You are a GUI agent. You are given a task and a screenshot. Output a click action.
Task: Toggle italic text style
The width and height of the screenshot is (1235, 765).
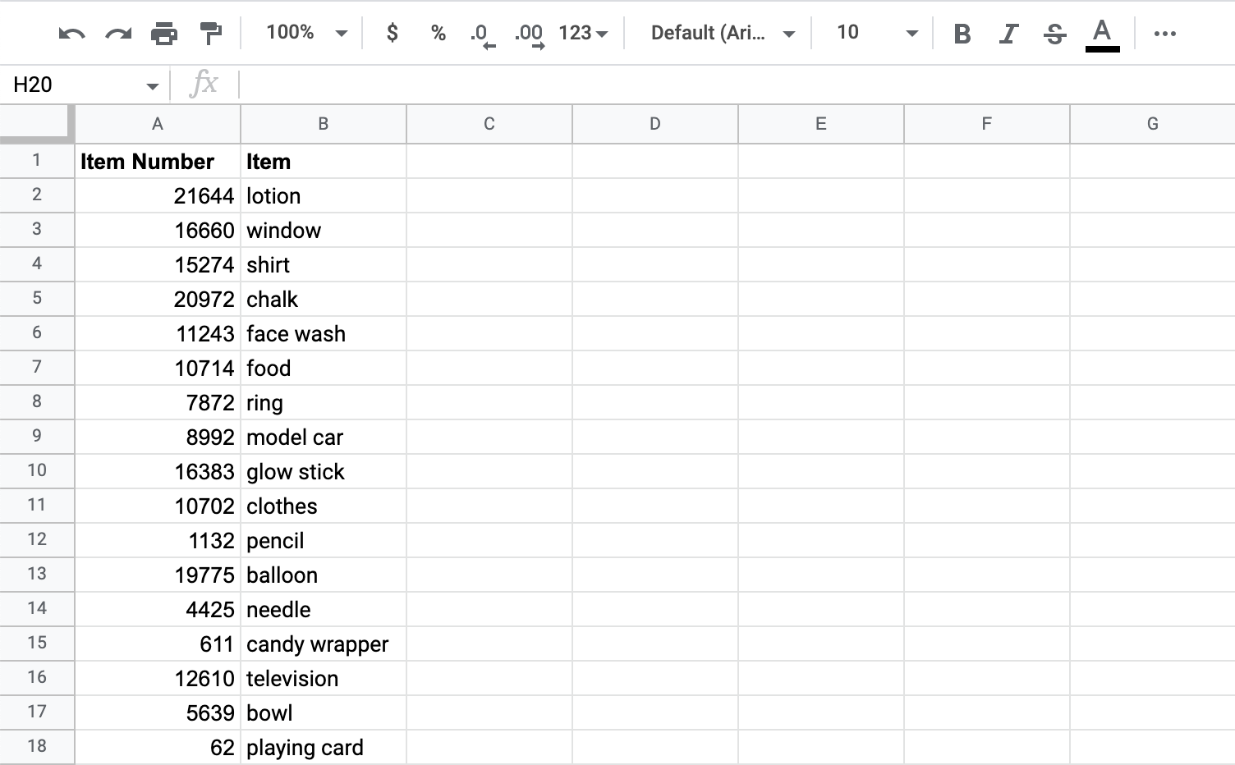(x=1008, y=34)
